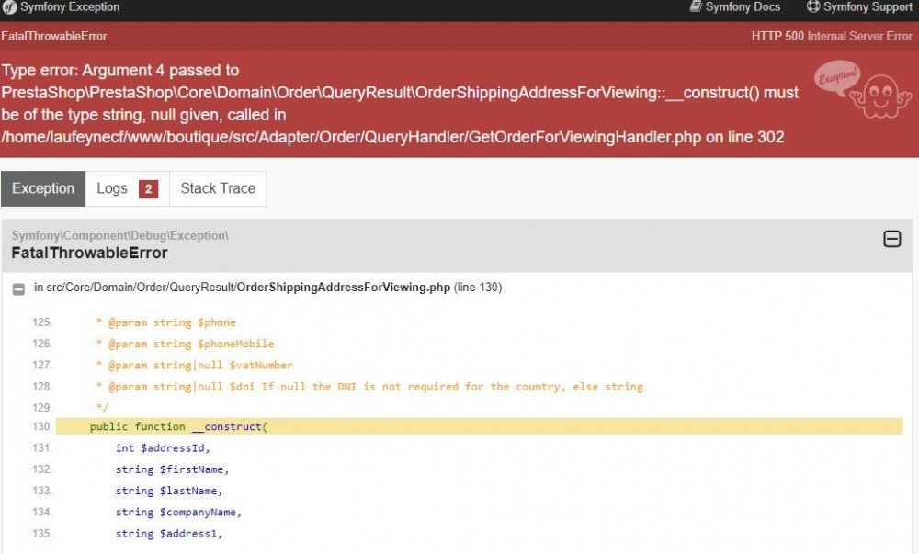
Task: Click the 'string $companyName,' code line
Action: pos(178,513)
